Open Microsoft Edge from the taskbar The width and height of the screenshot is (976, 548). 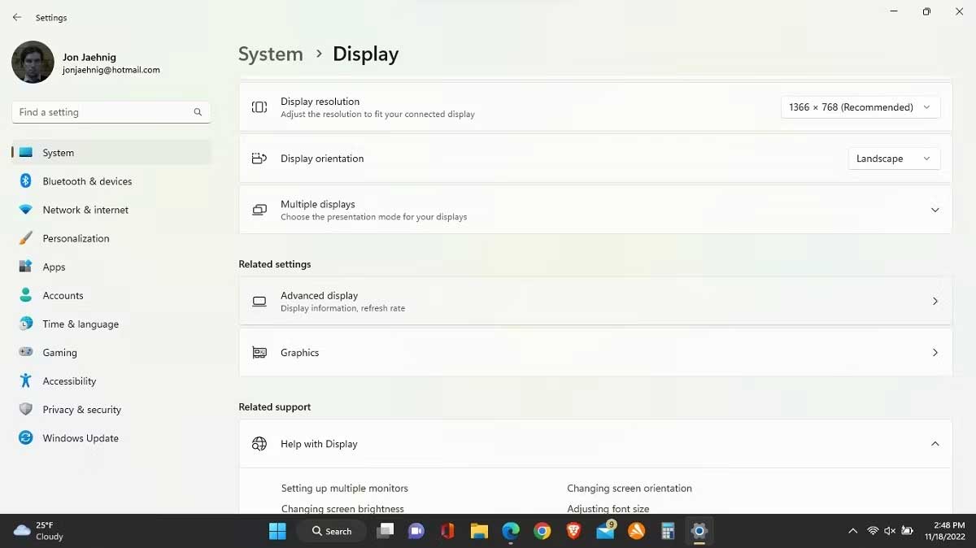(510, 530)
